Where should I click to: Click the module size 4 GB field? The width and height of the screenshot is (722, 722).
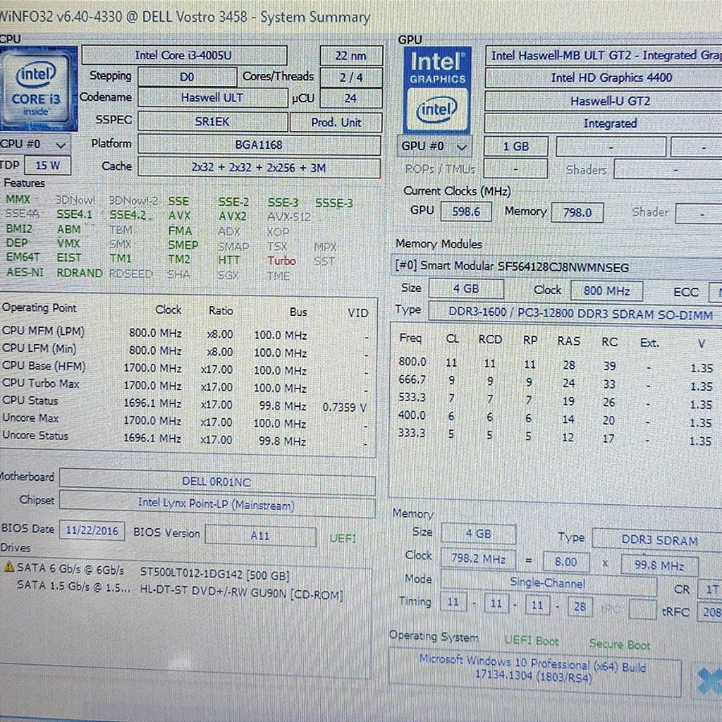click(466, 288)
